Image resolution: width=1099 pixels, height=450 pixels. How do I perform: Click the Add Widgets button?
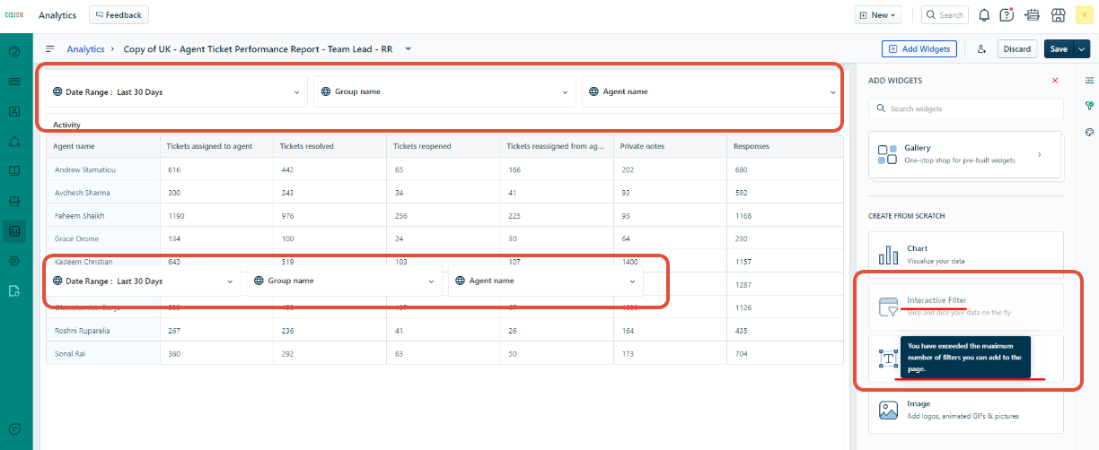click(919, 49)
